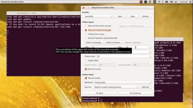Open the youtube profile dropdown

pos(99,16)
